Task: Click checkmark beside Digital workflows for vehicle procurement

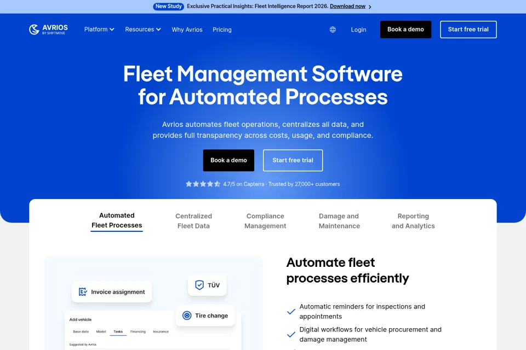Action: click(291, 335)
